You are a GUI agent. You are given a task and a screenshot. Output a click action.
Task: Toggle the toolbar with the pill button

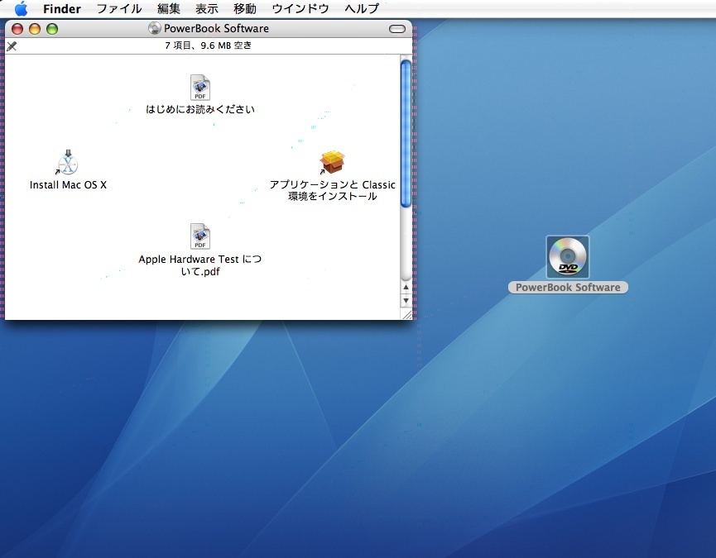pyautogui.click(x=397, y=29)
